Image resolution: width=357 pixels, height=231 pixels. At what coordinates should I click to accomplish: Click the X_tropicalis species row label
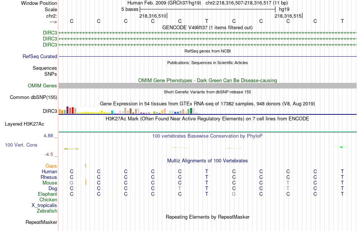coord(44,205)
